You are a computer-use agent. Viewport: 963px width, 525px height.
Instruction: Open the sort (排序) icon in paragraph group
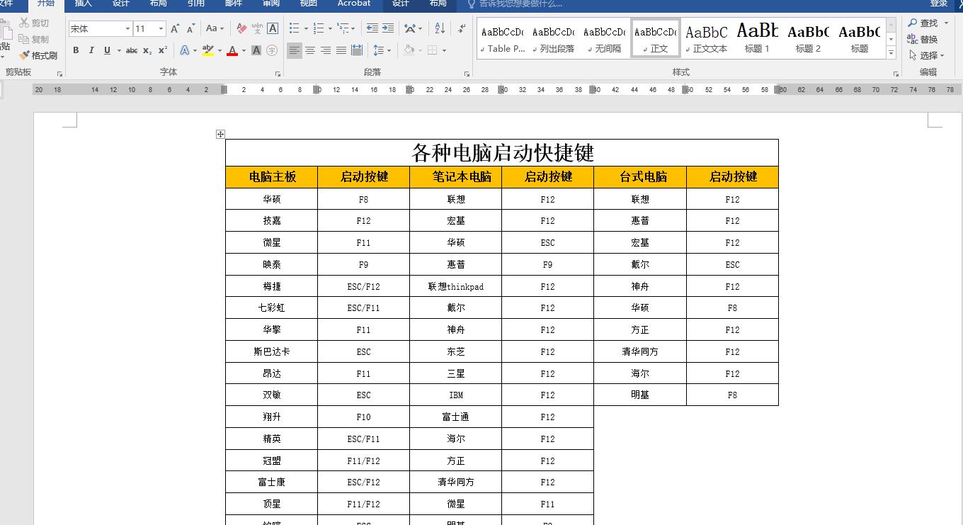point(439,28)
